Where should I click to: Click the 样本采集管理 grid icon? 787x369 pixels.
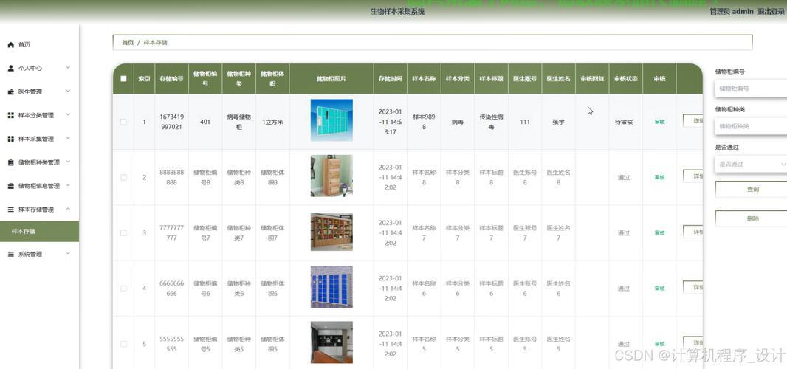[10, 139]
